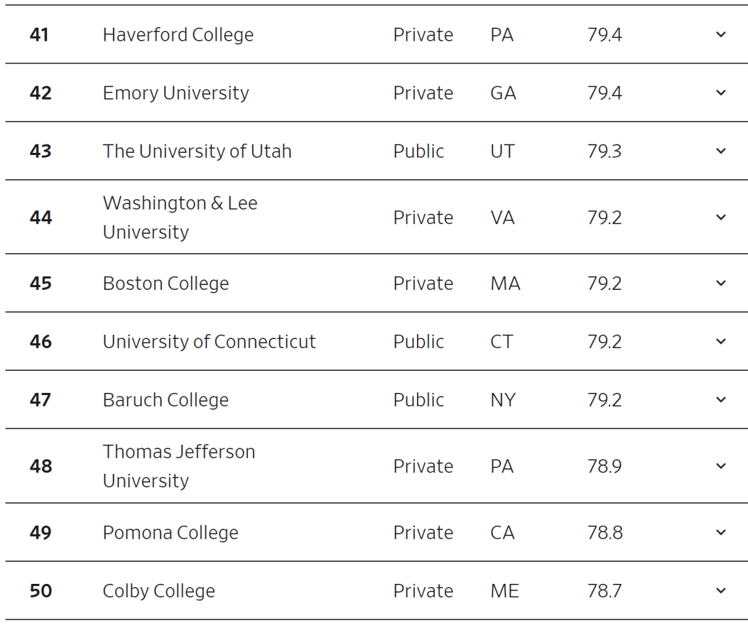748x624 pixels.
Task: Click rank number 50 for Colby
Action: tap(41, 591)
